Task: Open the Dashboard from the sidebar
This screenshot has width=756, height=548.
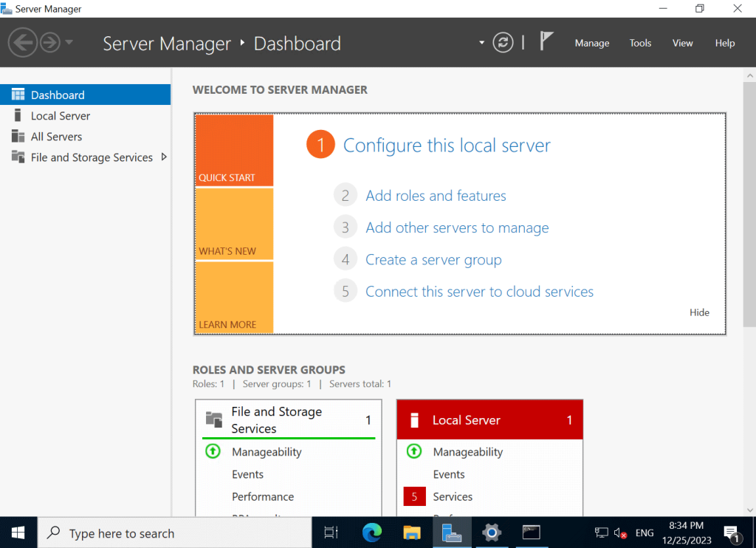Action: [58, 95]
